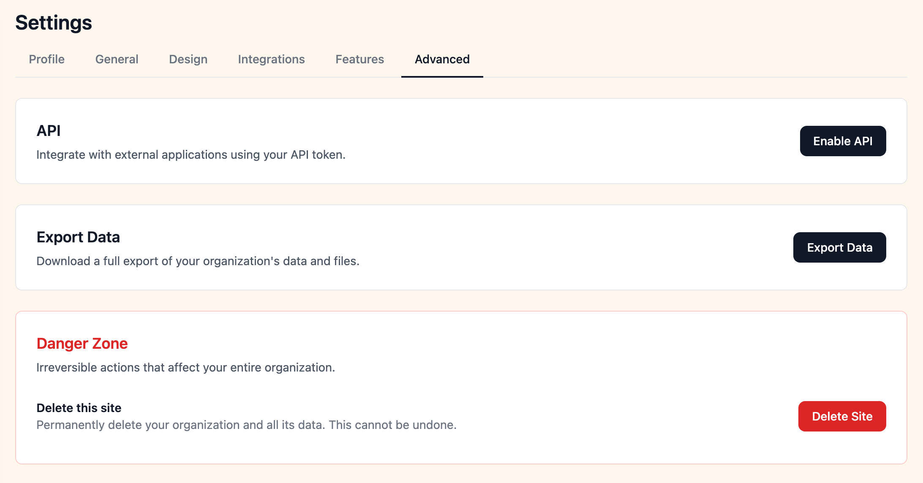Click the 'Irreversible actions' warning text

pos(186,368)
